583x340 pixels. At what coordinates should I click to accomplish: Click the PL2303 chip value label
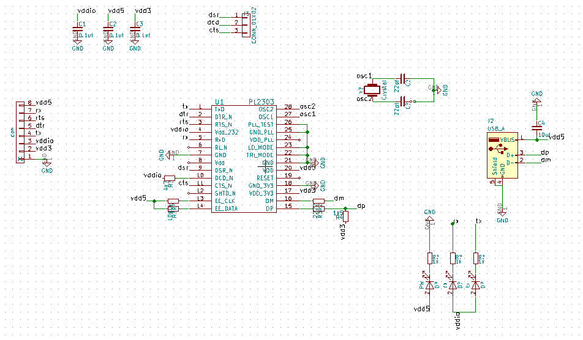coord(261,102)
